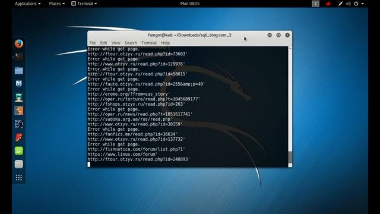Open the Terminal icon in the dock
The height and width of the screenshot is (214, 380).
(18, 57)
